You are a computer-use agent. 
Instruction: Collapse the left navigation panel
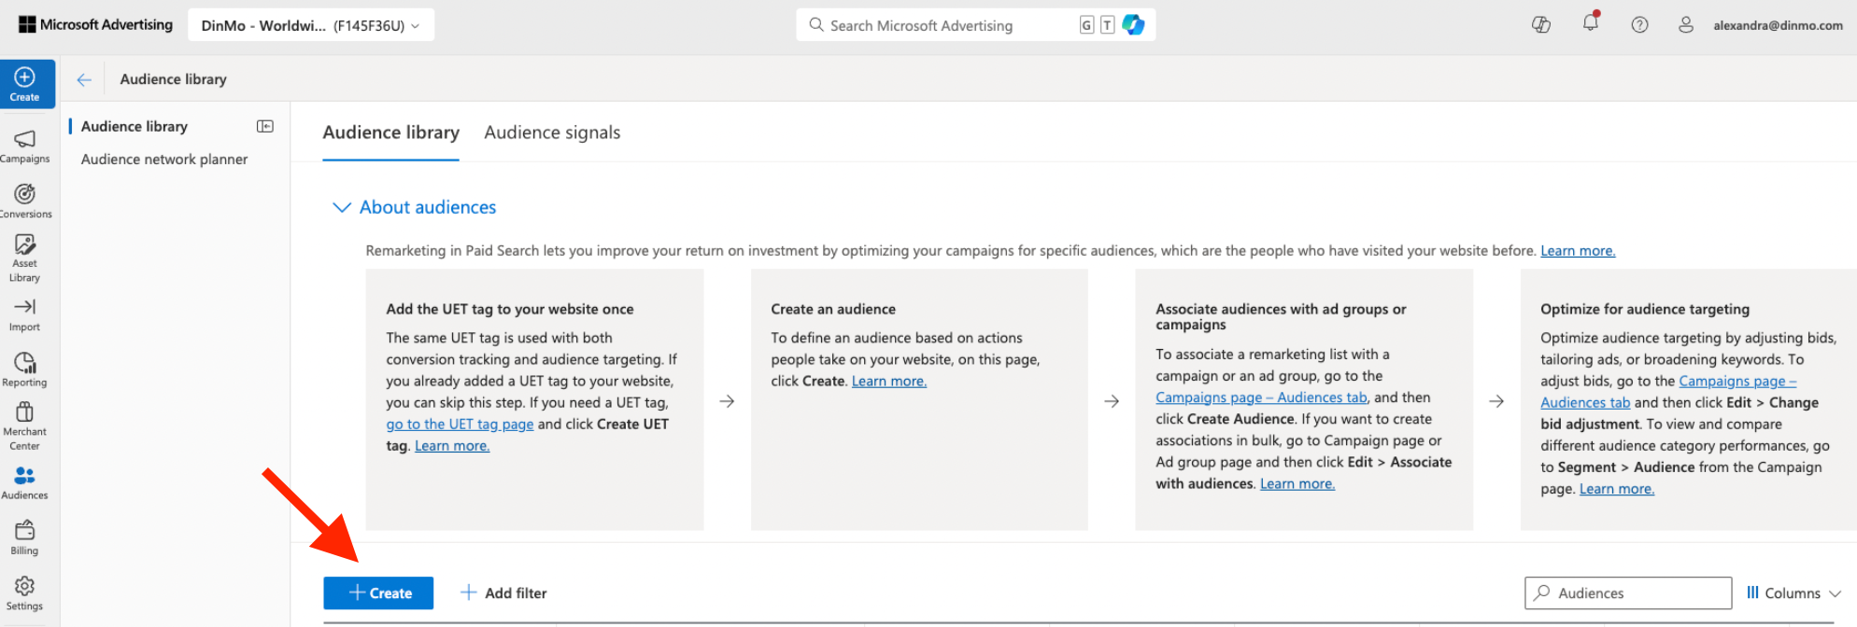pyautogui.click(x=265, y=126)
